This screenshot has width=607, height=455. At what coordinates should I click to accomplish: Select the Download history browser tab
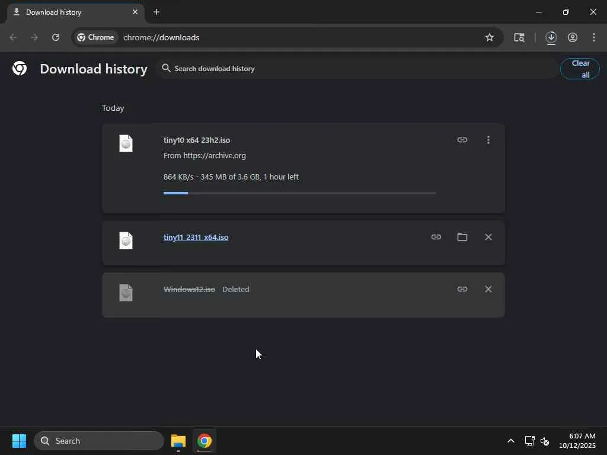(76, 12)
